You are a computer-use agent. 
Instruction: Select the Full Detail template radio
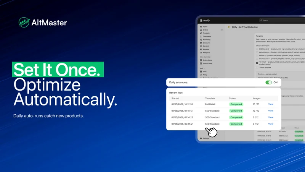tap(257, 63)
